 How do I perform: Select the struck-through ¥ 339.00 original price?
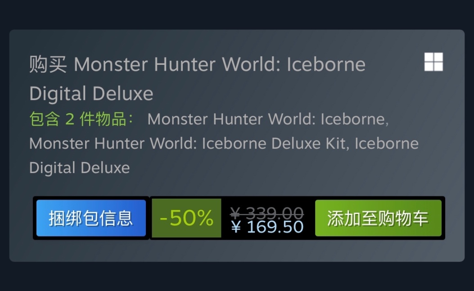[266, 212]
